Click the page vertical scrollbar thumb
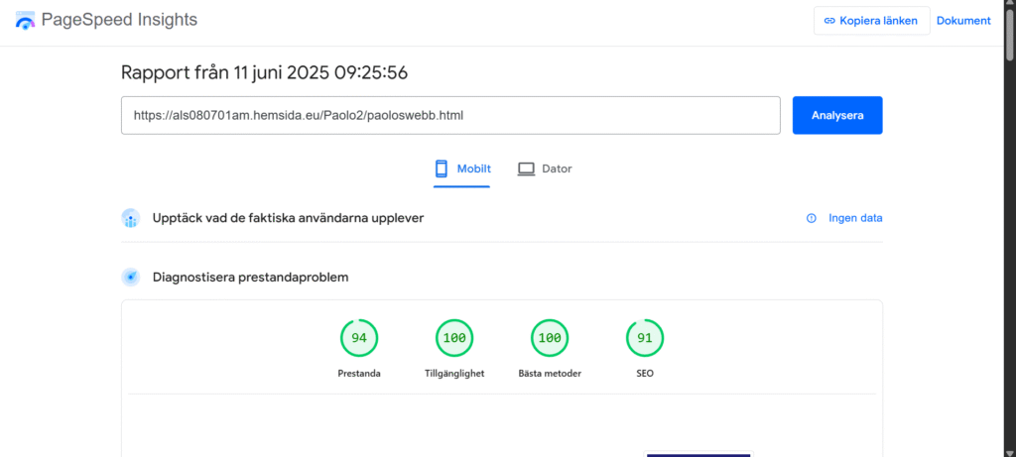 [1009, 31]
